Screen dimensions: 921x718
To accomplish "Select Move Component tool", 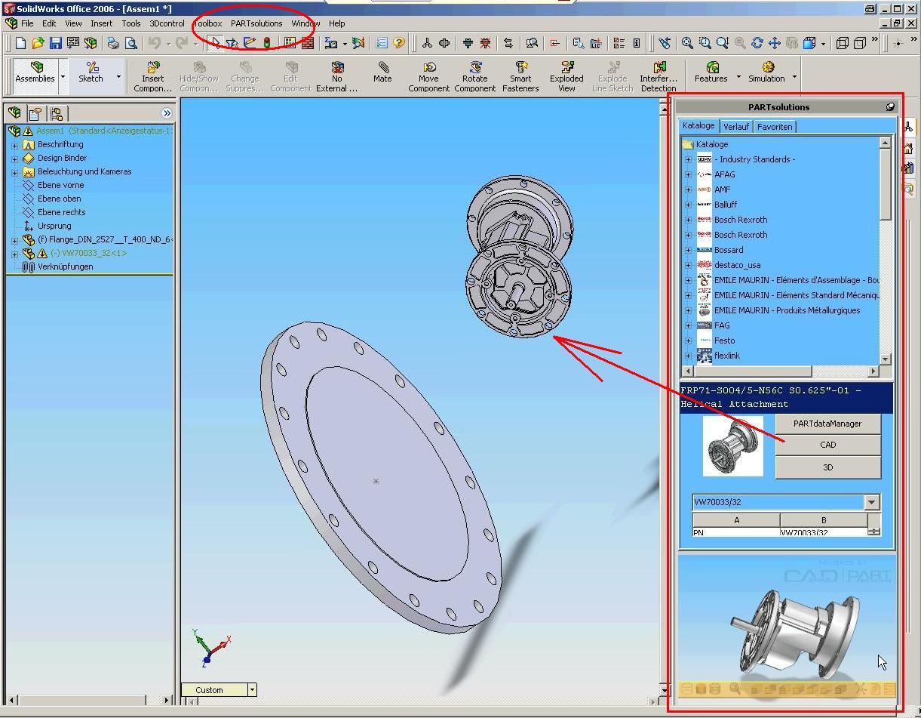I will [428, 78].
